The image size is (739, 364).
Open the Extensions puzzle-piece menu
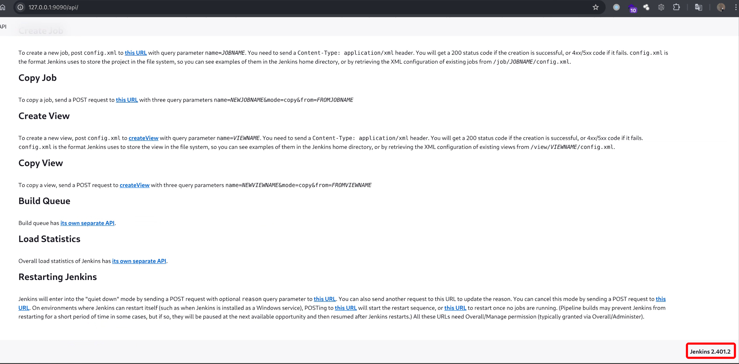click(676, 7)
